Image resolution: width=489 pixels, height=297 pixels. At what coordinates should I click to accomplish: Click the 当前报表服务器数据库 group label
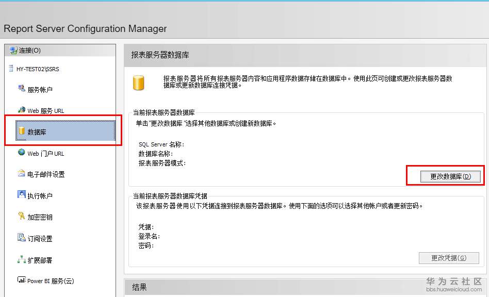pos(164,112)
